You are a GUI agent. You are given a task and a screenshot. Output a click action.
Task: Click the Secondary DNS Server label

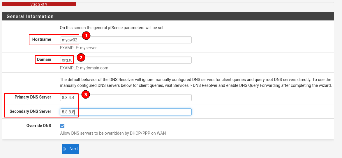click(x=30, y=111)
